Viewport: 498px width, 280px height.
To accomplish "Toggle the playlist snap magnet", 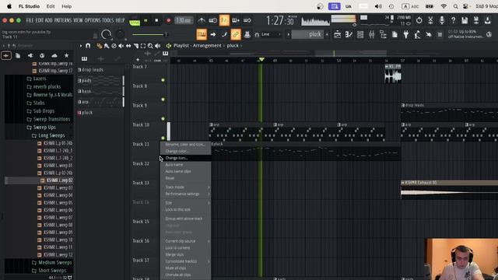I will tap(88, 46).
